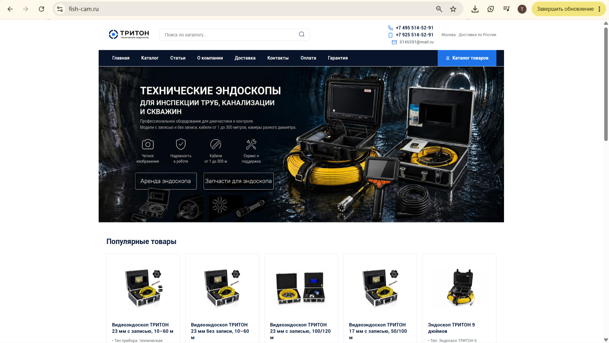Click the page vertical scrollbar thumb
The image size is (609, 343).
pyautogui.click(x=606, y=84)
